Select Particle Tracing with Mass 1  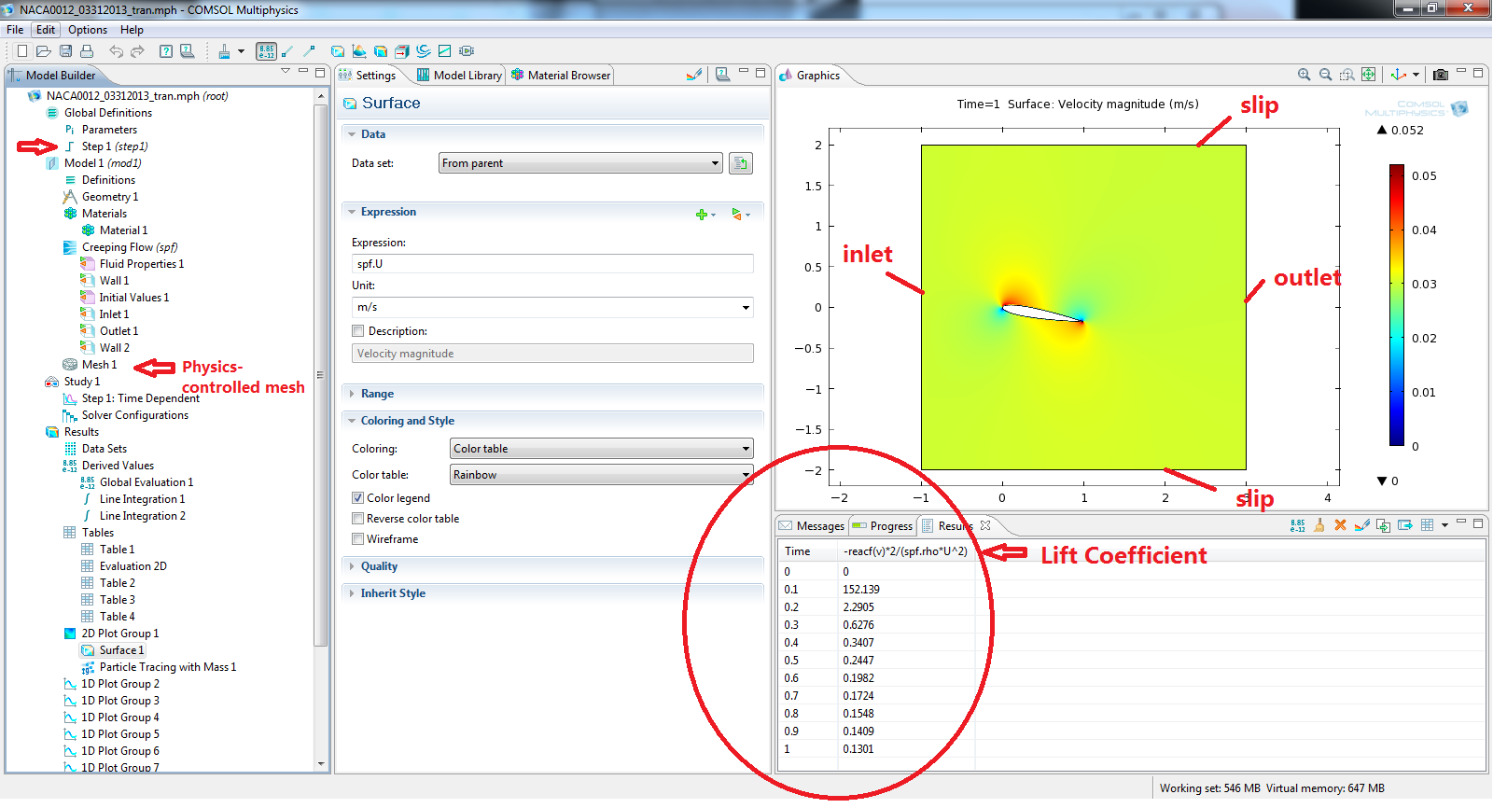pyautogui.click(x=168, y=667)
